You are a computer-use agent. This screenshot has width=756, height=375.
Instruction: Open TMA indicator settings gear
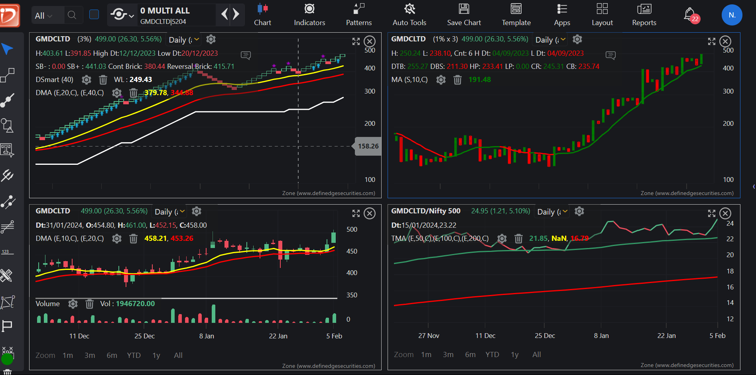(x=502, y=239)
